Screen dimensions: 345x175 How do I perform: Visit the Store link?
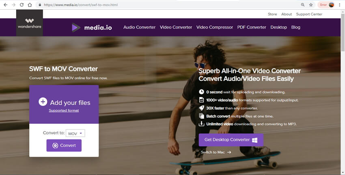click(272, 14)
